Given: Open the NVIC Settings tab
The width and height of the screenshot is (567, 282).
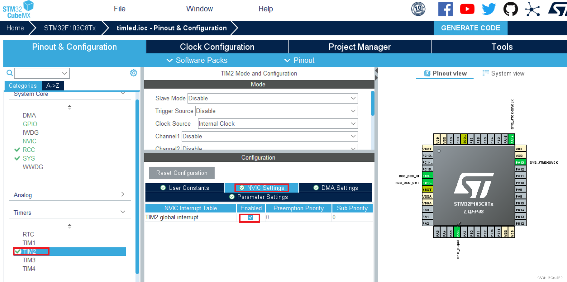Looking at the screenshot, I should (262, 188).
